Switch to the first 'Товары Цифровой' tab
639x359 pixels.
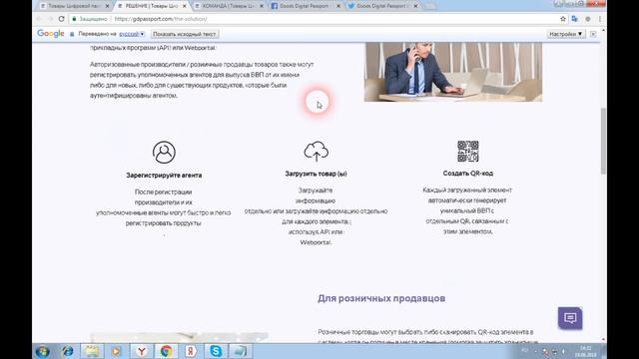[74, 6]
